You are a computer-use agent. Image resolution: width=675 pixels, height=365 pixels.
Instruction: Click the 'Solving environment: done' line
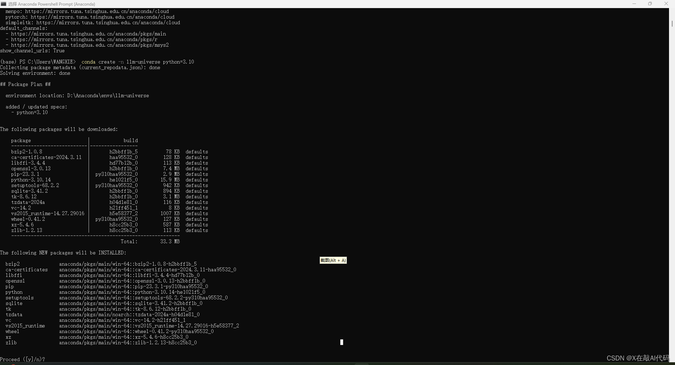click(35, 73)
